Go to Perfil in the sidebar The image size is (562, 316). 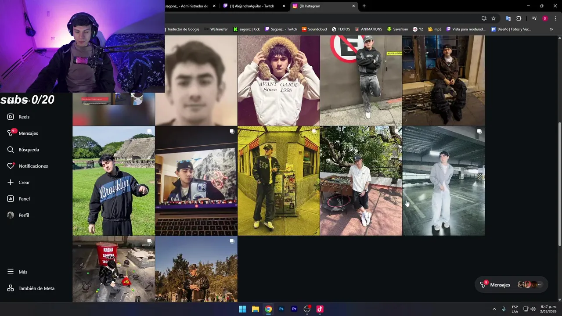point(18,215)
